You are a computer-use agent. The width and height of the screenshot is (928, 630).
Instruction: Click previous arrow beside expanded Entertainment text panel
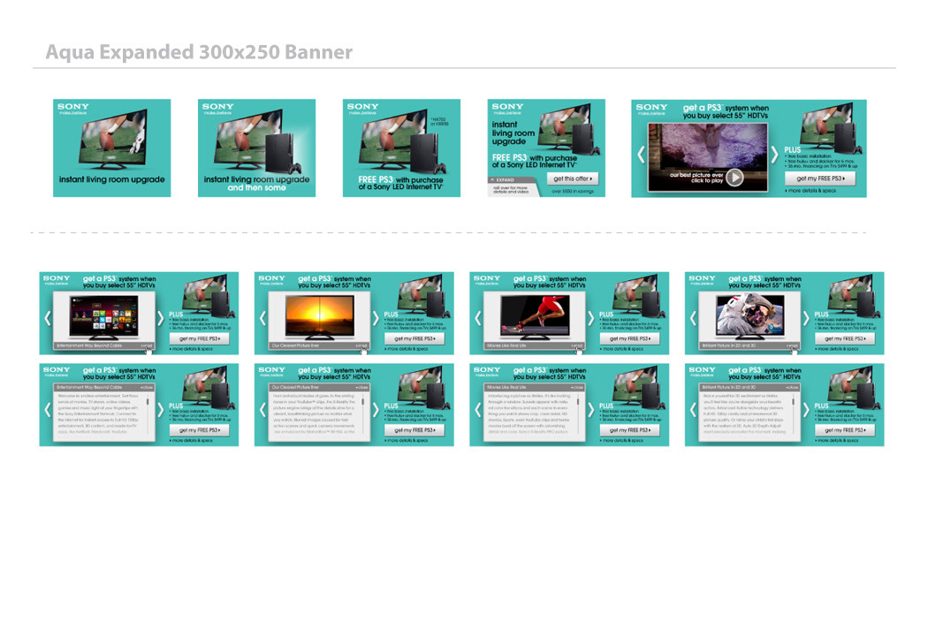pos(48,409)
